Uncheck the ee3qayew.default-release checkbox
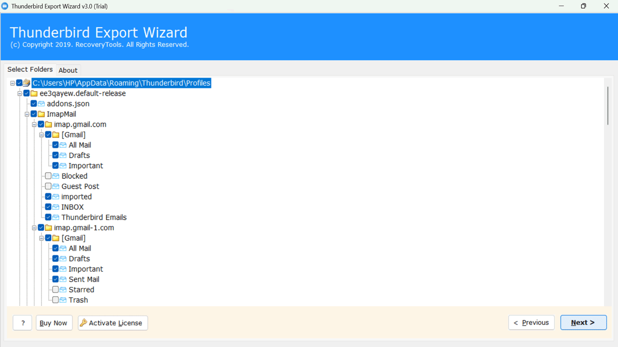Viewport: 618px width, 347px height. tap(27, 93)
